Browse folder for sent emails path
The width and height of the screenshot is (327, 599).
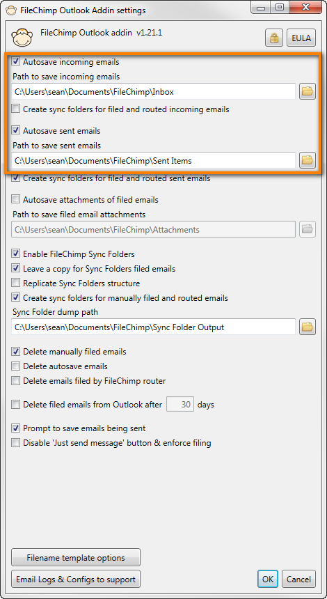[307, 160]
